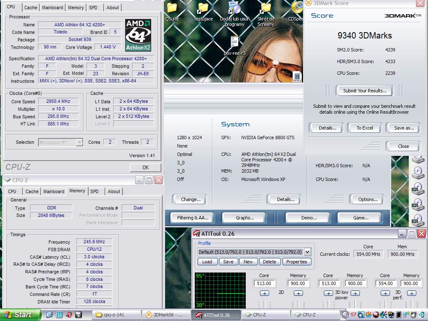Image resolution: width=428 pixels, height=321 pixels.
Task: Click Options... button in 3DMark06
Action: [368, 199]
